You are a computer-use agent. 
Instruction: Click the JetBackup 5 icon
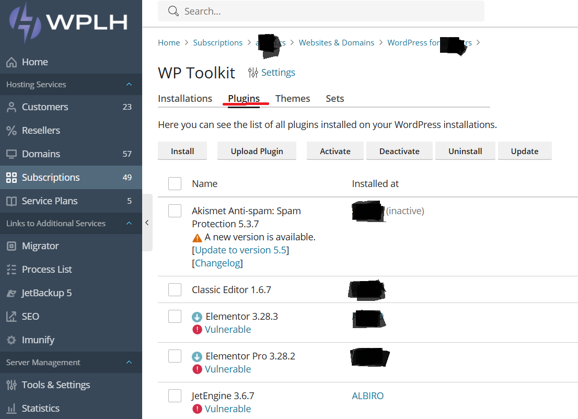11,293
